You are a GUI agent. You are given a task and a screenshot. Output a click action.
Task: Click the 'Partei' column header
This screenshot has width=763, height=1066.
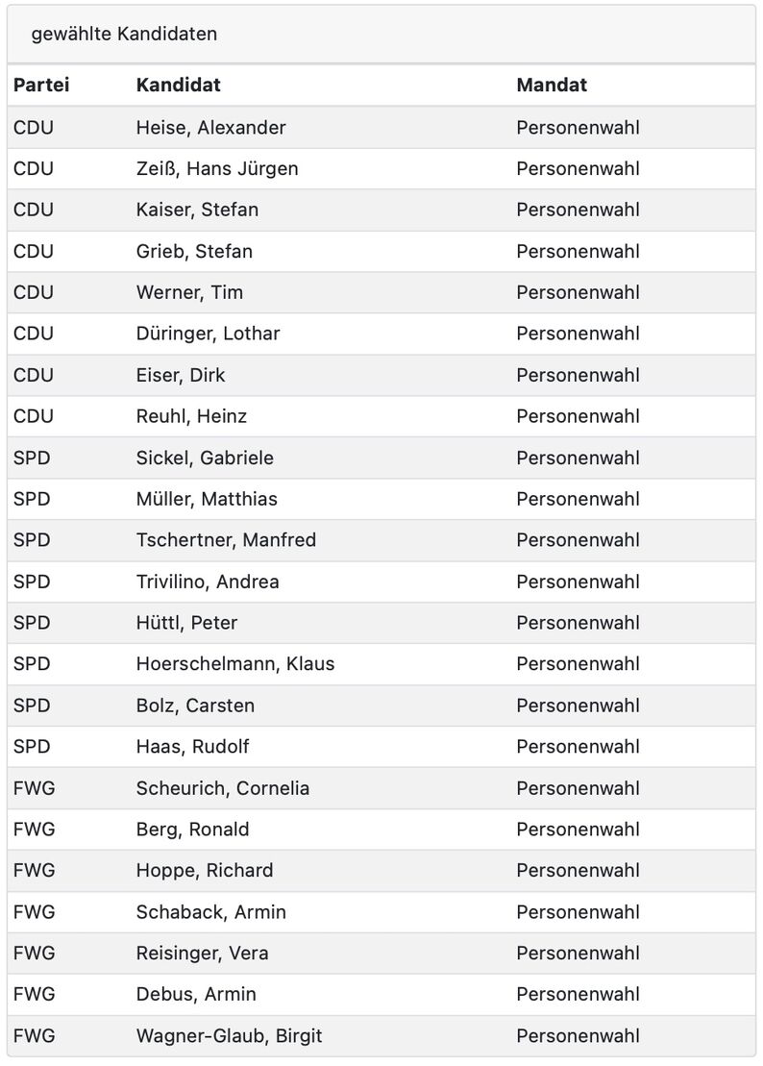click(x=41, y=85)
